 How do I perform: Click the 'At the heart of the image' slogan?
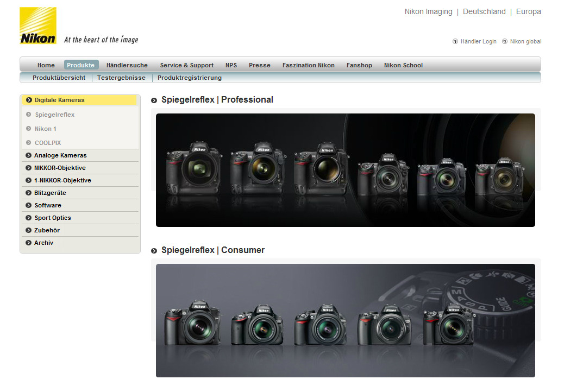(101, 40)
